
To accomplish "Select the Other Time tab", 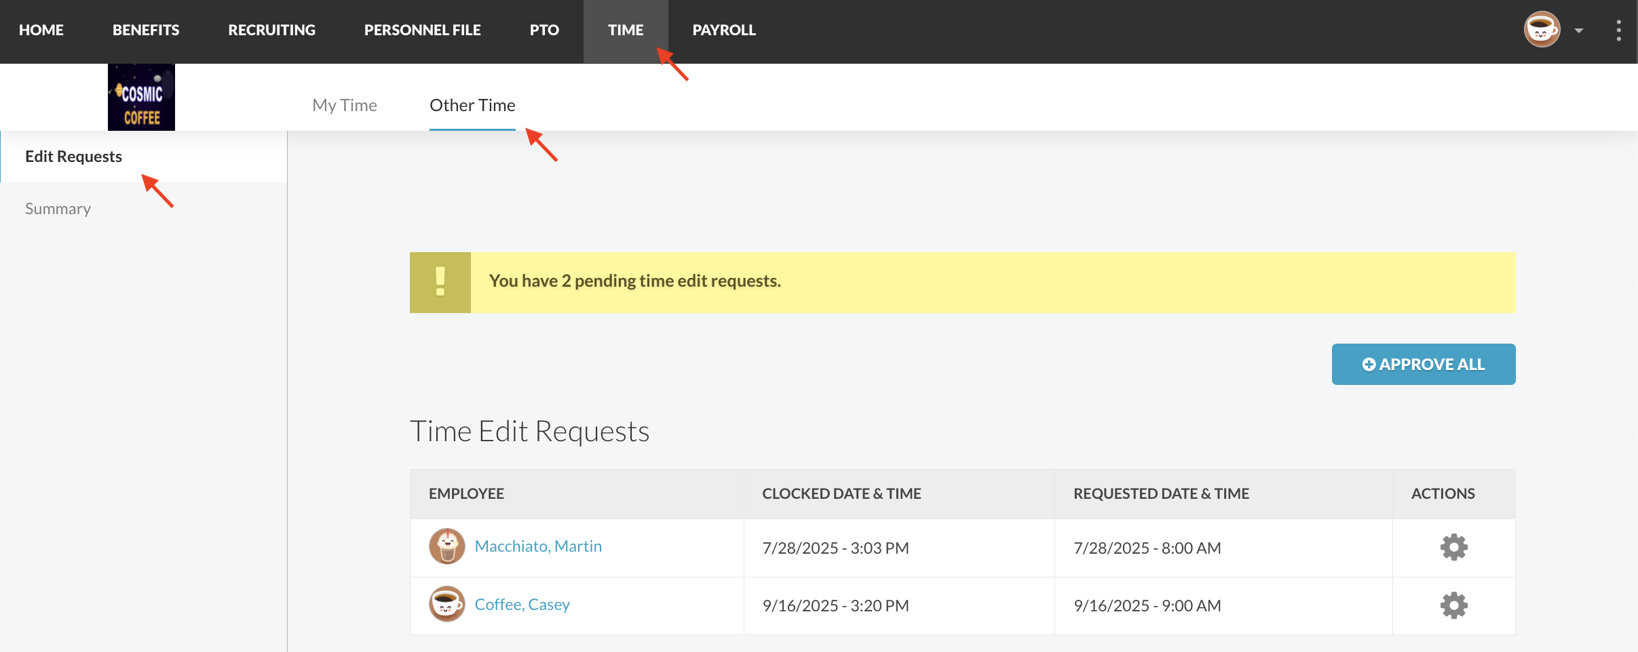I will (x=472, y=105).
